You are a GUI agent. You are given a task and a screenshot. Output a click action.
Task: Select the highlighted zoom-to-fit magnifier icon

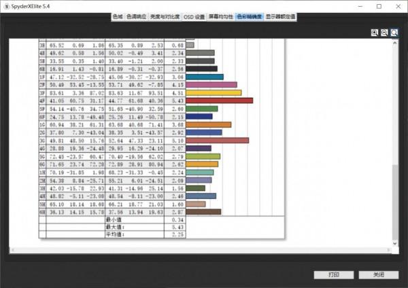[x=394, y=33]
